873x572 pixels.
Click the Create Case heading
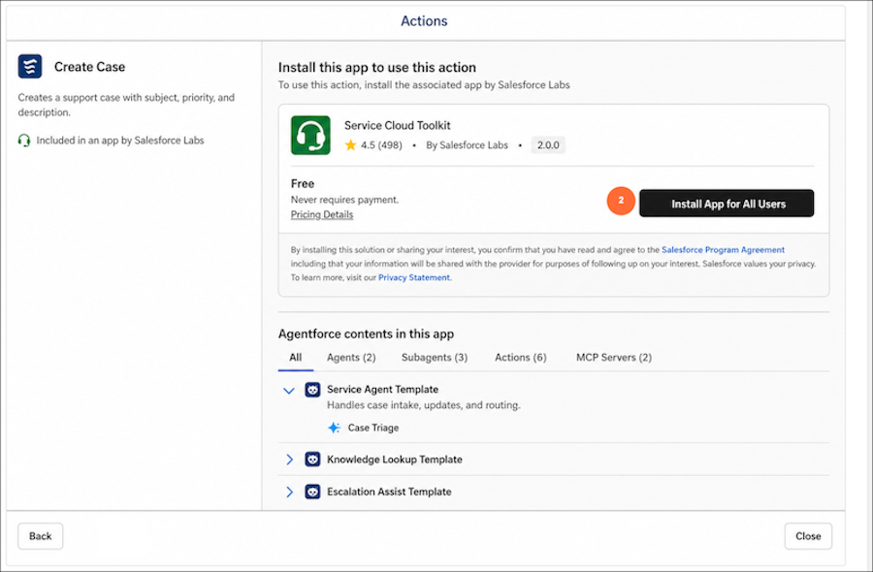coord(89,67)
